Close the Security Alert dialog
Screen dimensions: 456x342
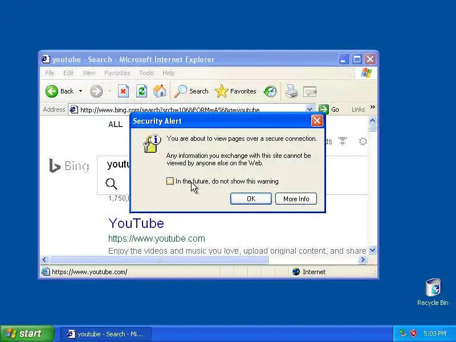(x=317, y=120)
